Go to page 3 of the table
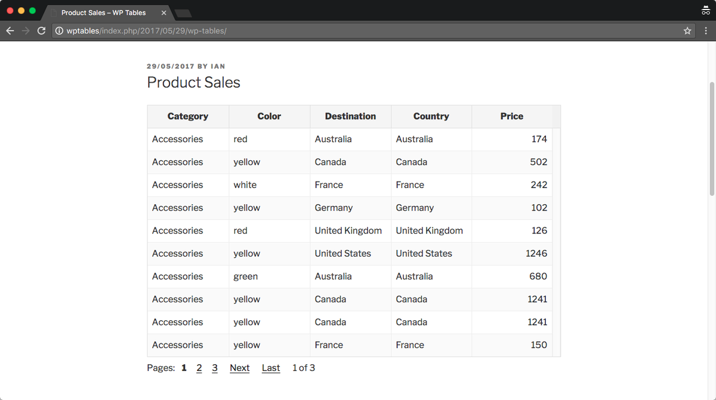 click(x=215, y=368)
